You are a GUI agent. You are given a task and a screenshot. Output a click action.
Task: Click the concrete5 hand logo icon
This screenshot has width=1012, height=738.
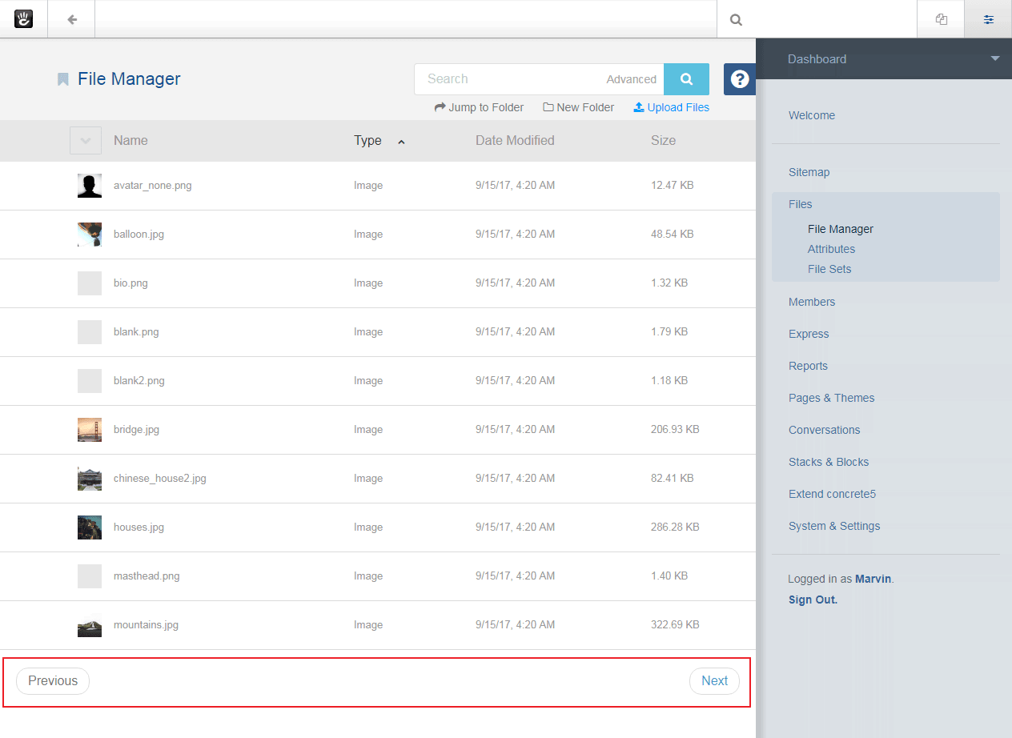(23, 18)
